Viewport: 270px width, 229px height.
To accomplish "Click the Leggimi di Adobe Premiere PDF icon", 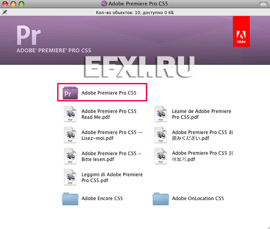I will point(70,177).
